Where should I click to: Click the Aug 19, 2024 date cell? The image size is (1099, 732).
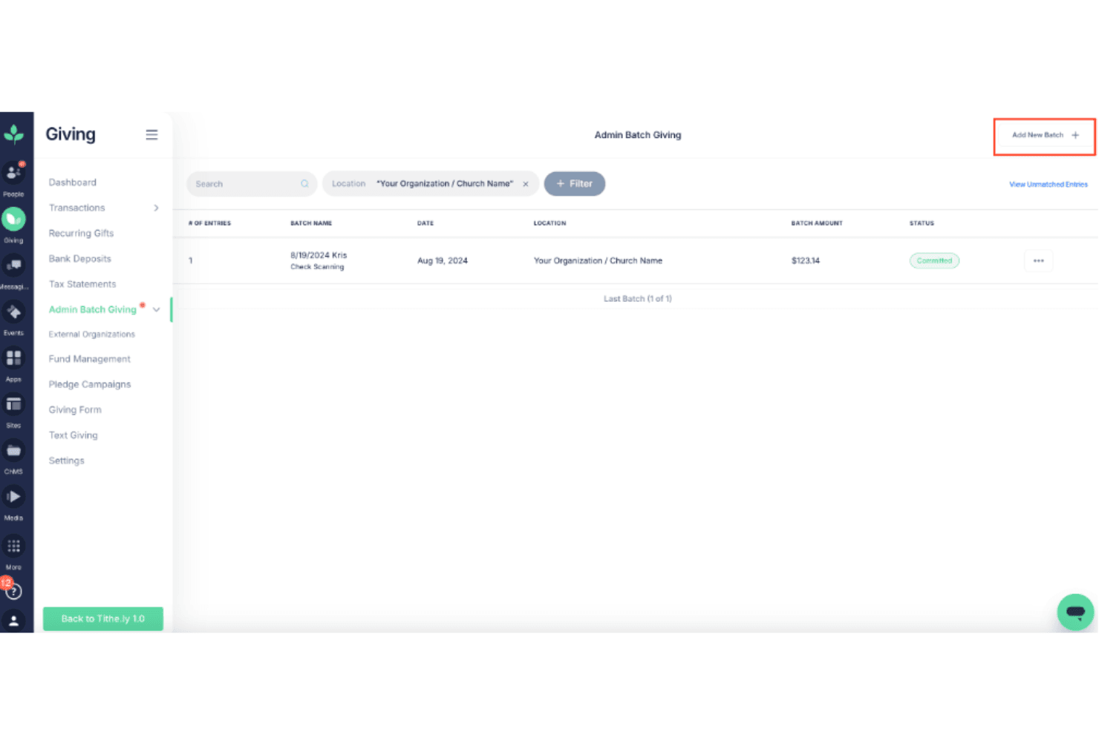click(x=443, y=260)
